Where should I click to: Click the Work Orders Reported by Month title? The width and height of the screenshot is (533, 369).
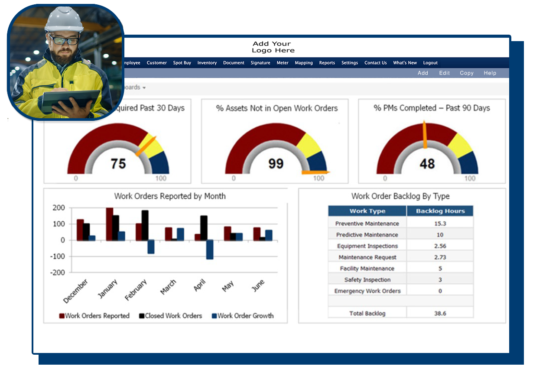pos(170,196)
